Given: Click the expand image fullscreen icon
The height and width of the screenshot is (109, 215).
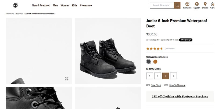Looking at the screenshot, I should pos(67,79).
